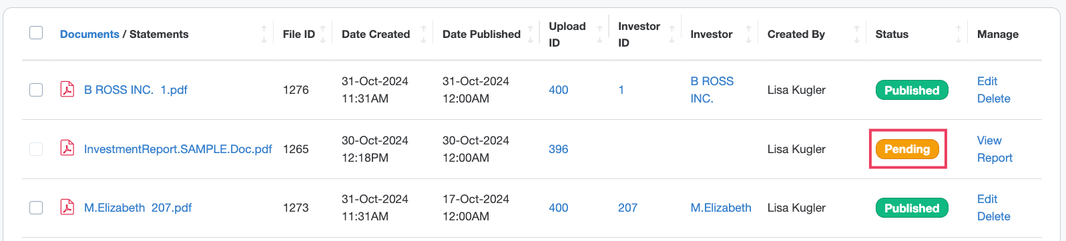This screenshot has height=241, width=1066.
Task: Open View Report for pending document
Action: tap(995, 149)
